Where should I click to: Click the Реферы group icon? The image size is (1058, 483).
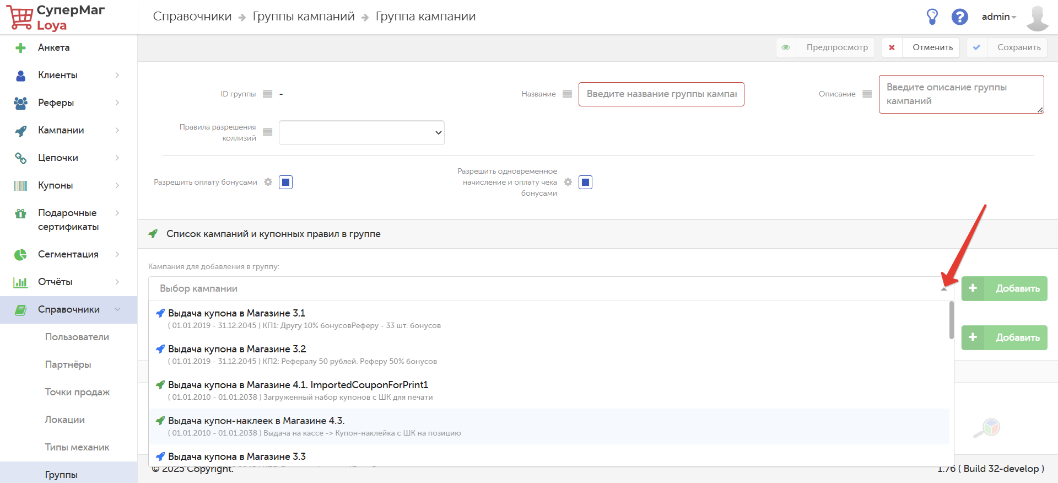point(20,103)
